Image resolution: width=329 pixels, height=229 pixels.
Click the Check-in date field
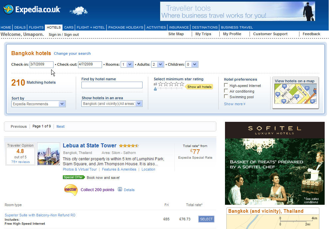pyautogui.click(x=41, y=64)
